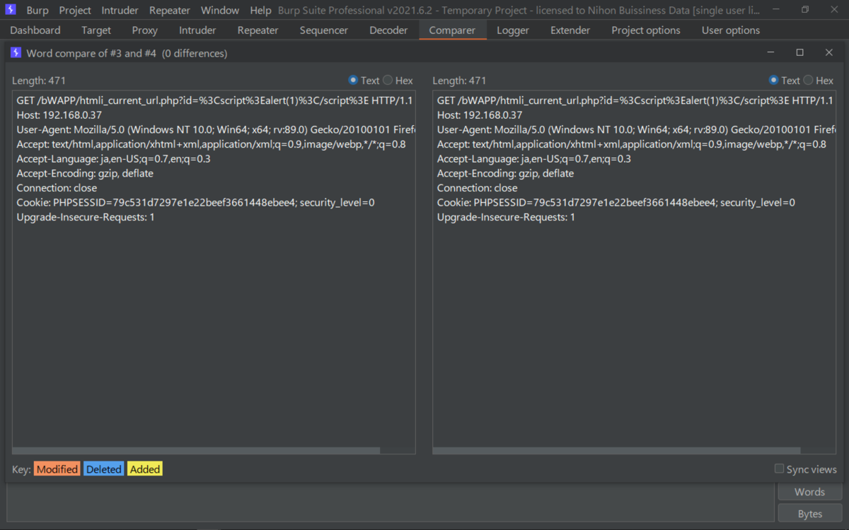Select the Comparer tab

coord(453,30)
